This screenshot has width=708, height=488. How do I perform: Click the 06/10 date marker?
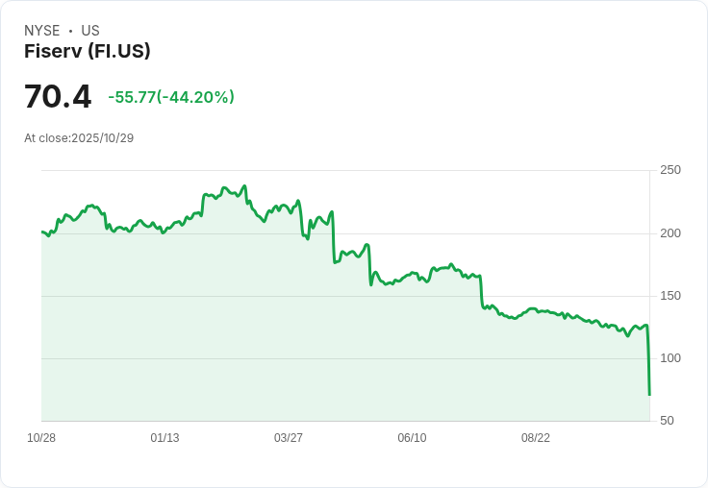point(412,438)
